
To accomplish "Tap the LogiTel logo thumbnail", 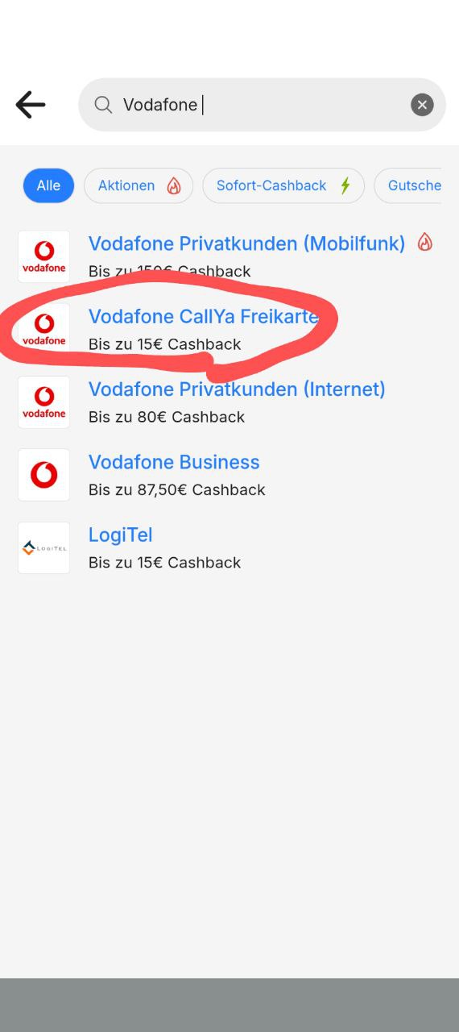I will point(44,547).
